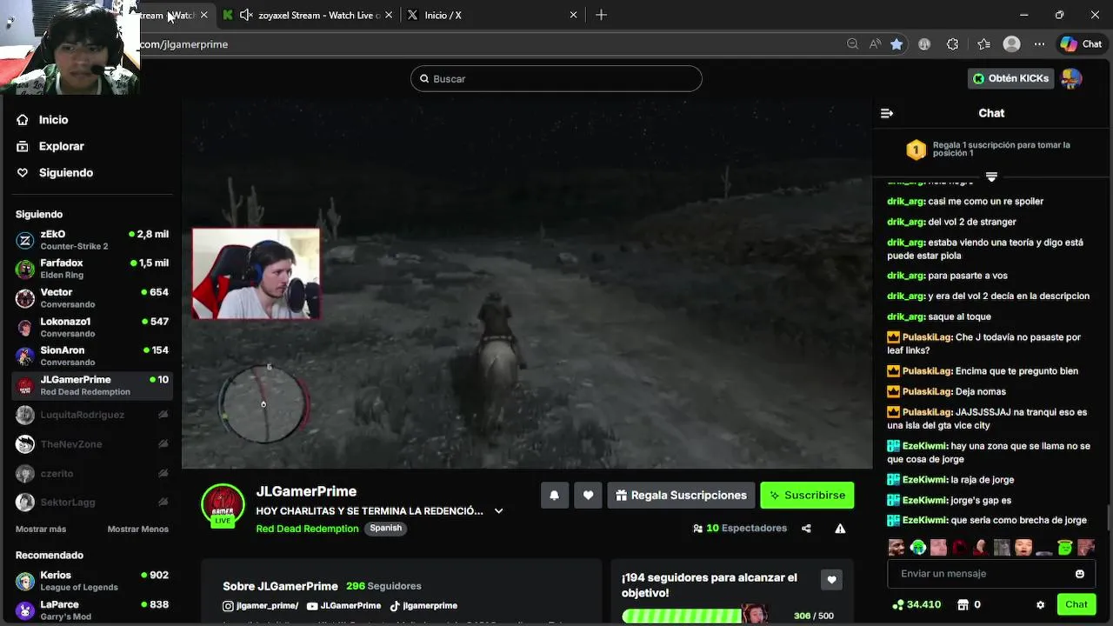Open jlgamerprime TikTok link
Viewport: 1113px width, 626px height.
click(x=423, y=606)
